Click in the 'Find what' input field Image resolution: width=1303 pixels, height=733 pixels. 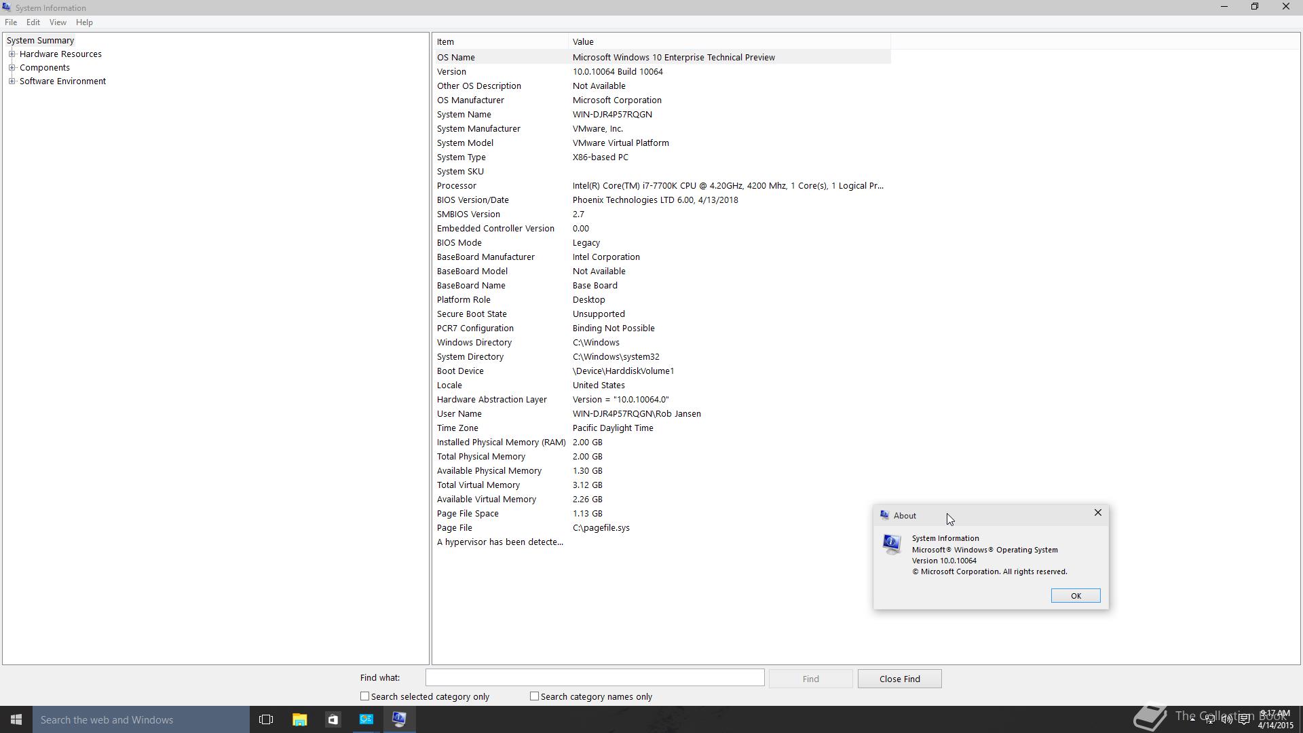click(594, 677)
